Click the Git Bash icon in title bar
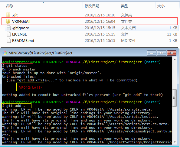Viewport: 180px width, 147px height. click(x=5, y=53)
